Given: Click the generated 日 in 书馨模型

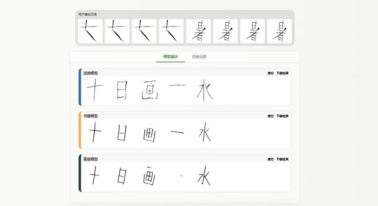Looking at the screenshot, I should pyautogui.click(x=122, y=133).
